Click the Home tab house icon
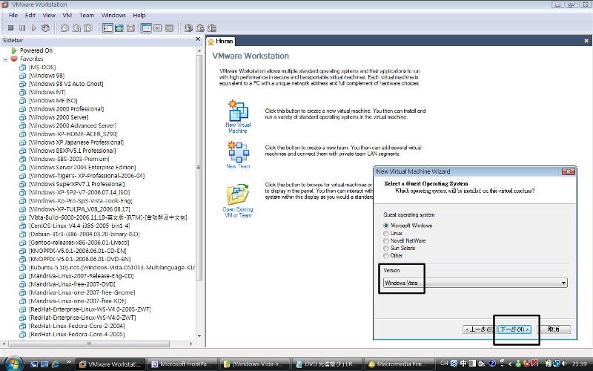Screen dimensions: 593x371 coord(211,42)
